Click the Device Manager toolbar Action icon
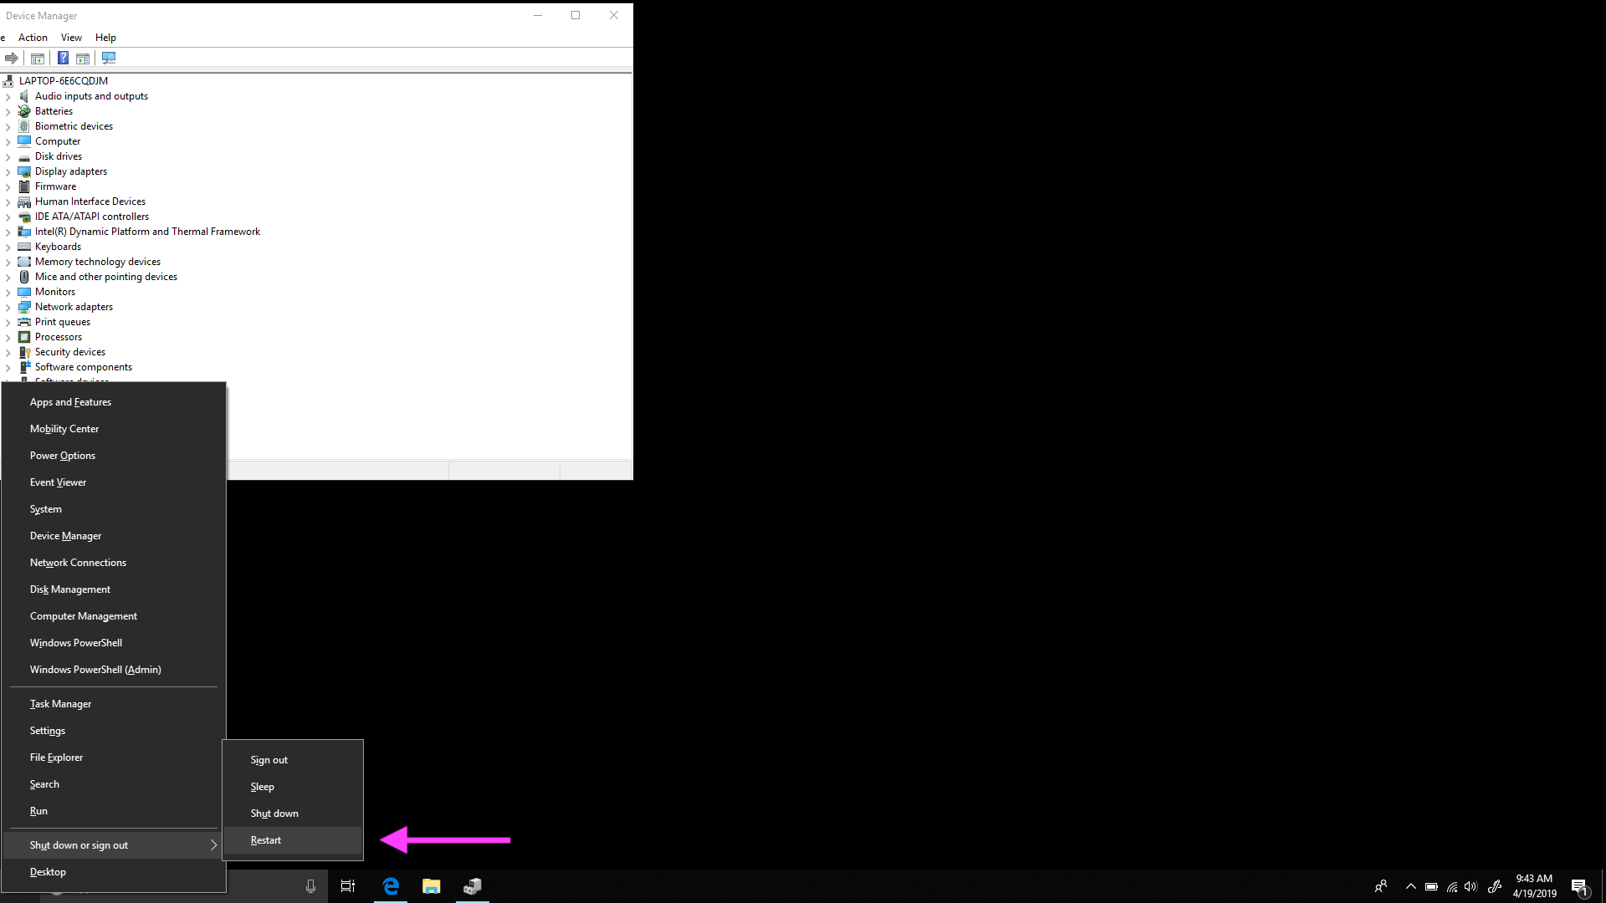 [x=32, y=37]
